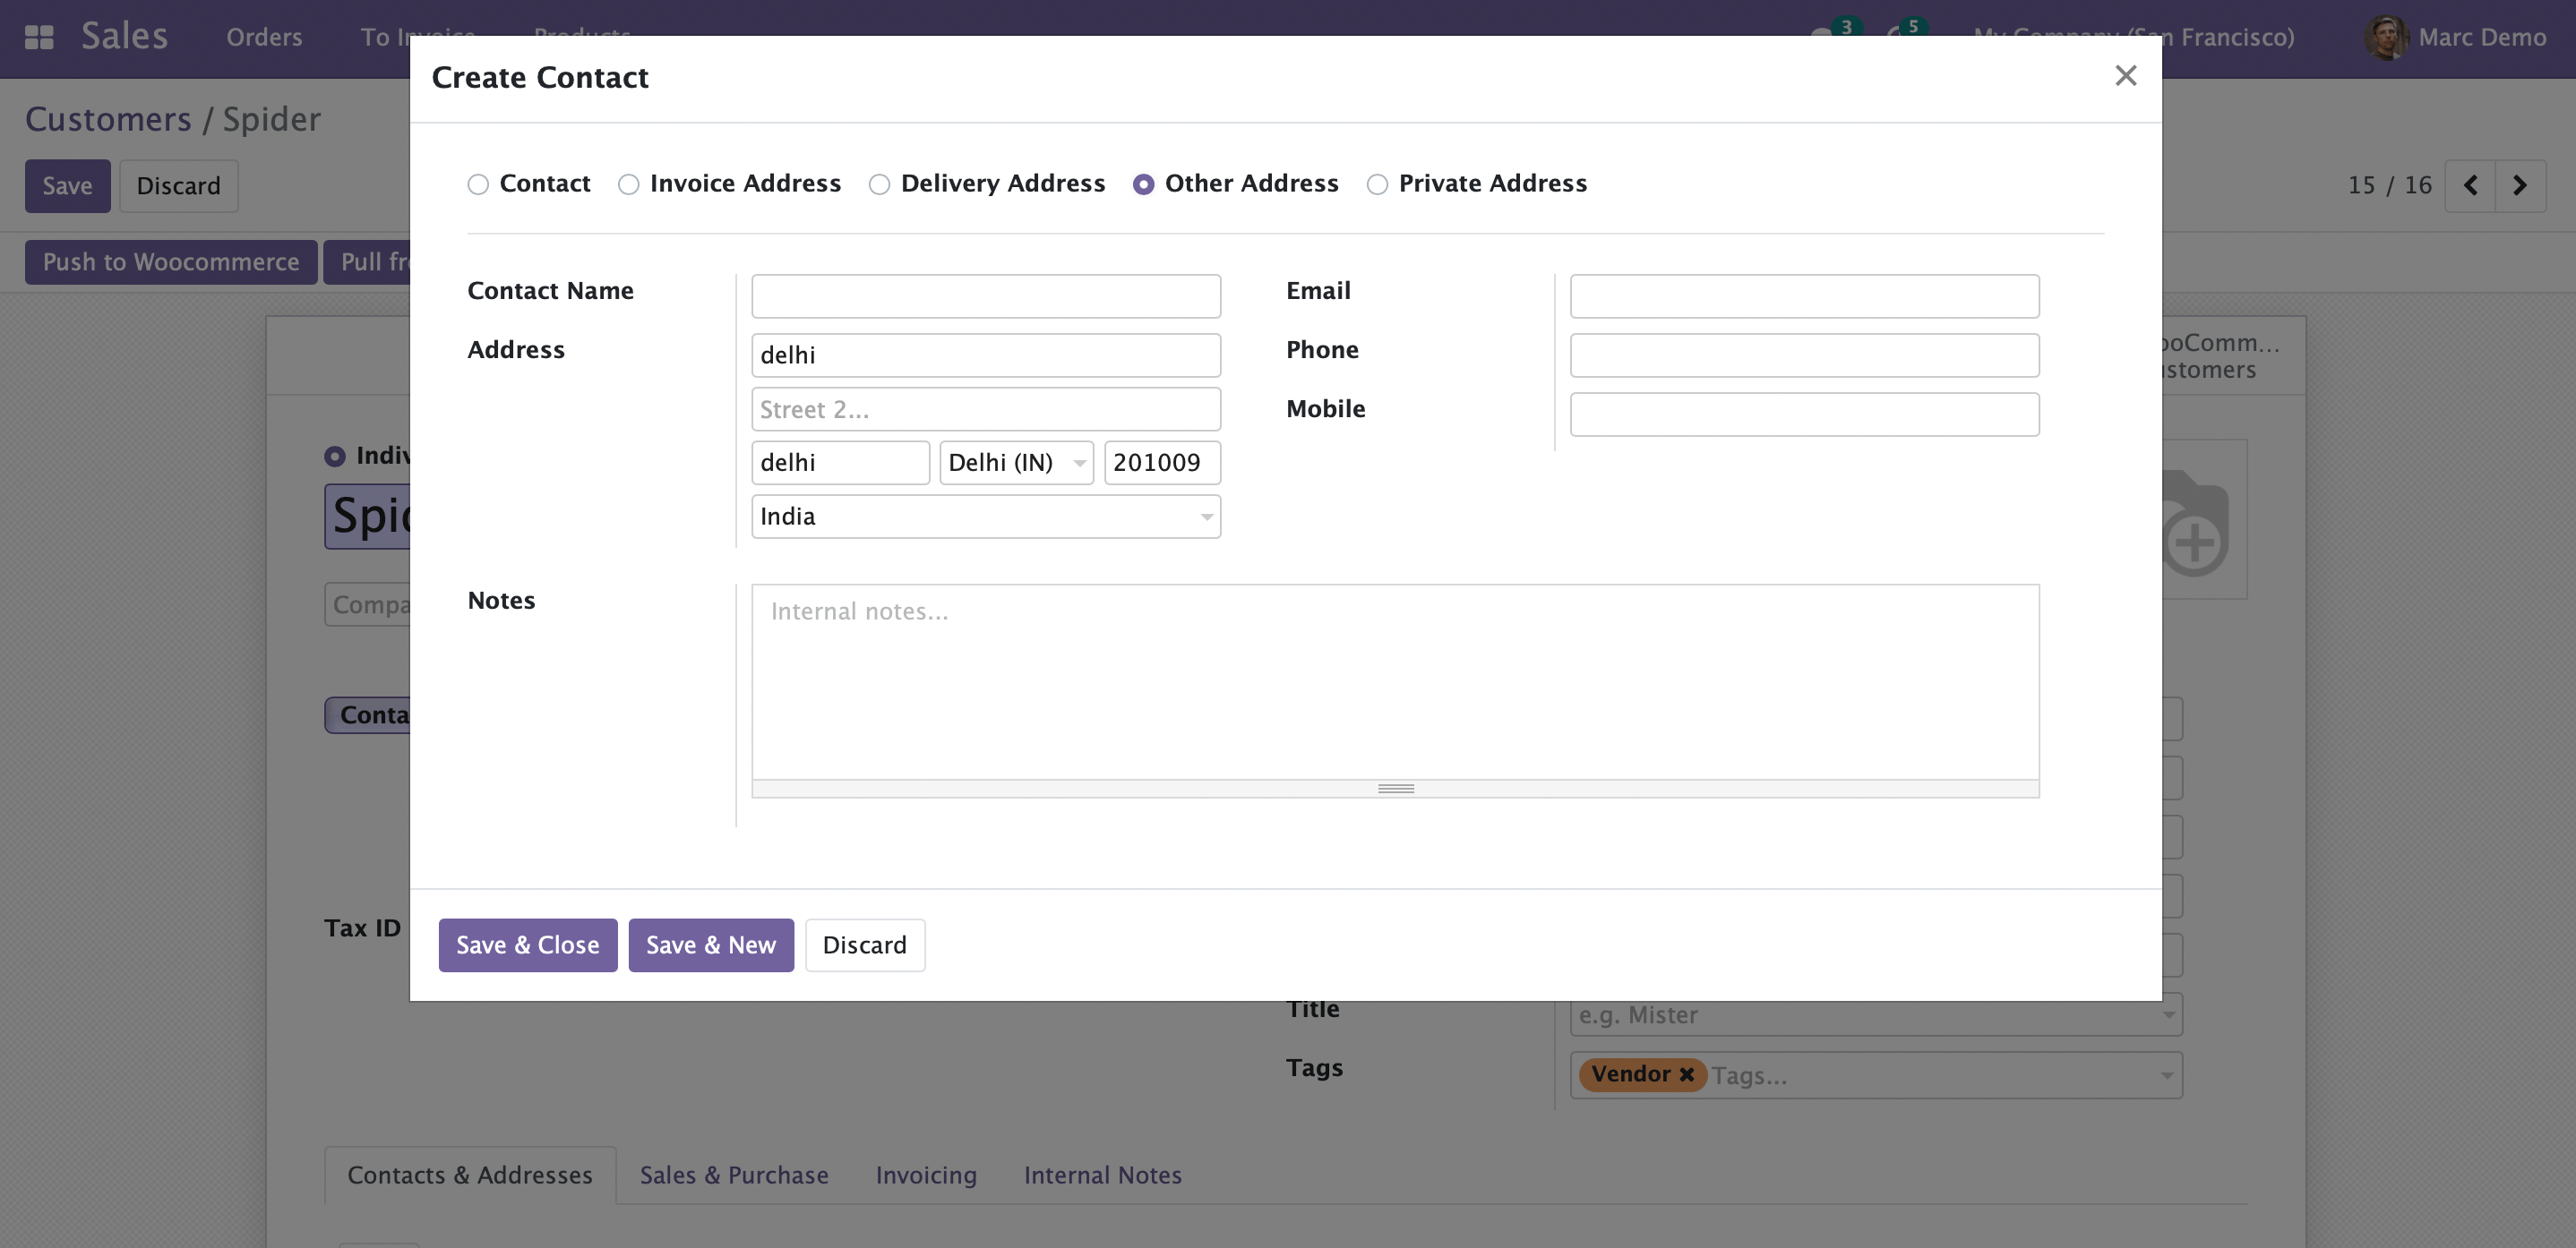This screenshot has height=1248, width=2576.
Task: Click the dialog Discard button
Action: pyautogui.click(x=864, y=945)
